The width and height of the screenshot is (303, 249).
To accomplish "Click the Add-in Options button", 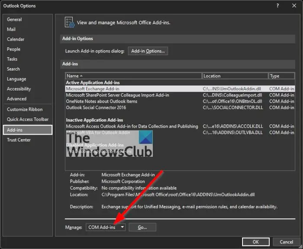I will 148,51.
